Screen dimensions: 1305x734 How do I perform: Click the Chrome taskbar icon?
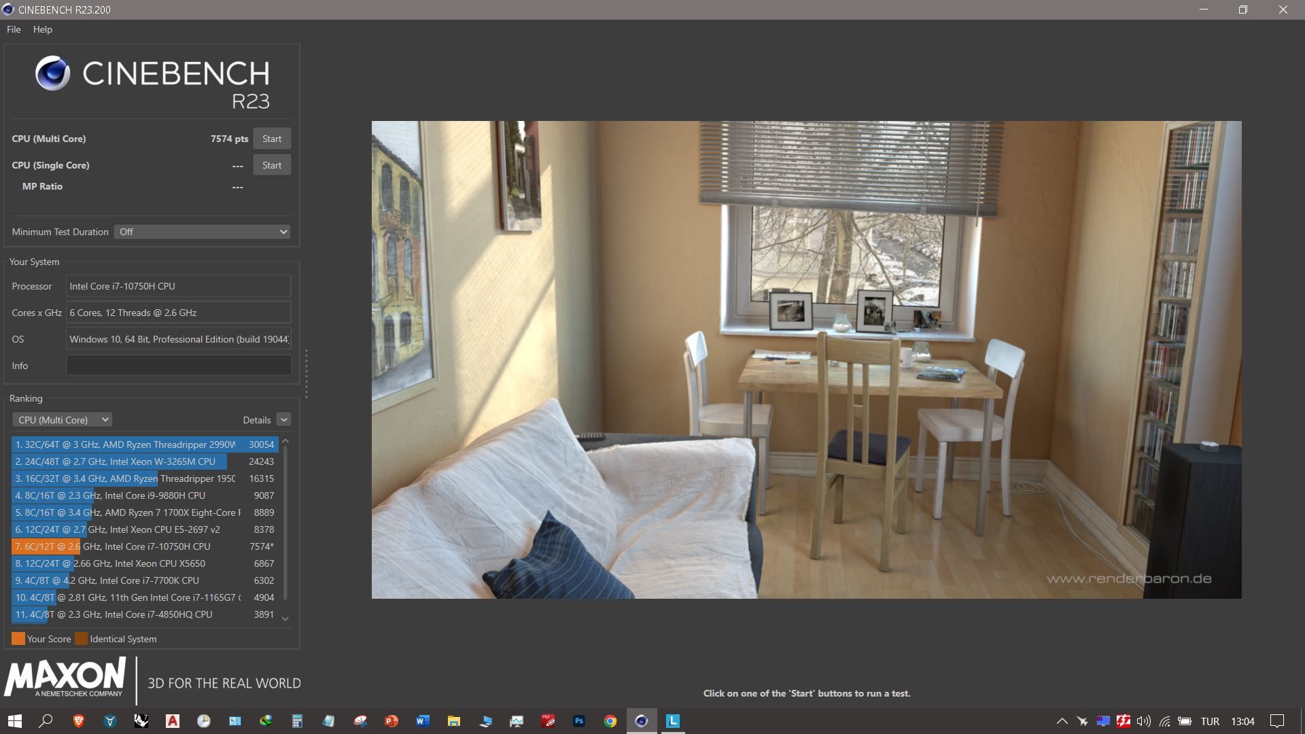610,721
